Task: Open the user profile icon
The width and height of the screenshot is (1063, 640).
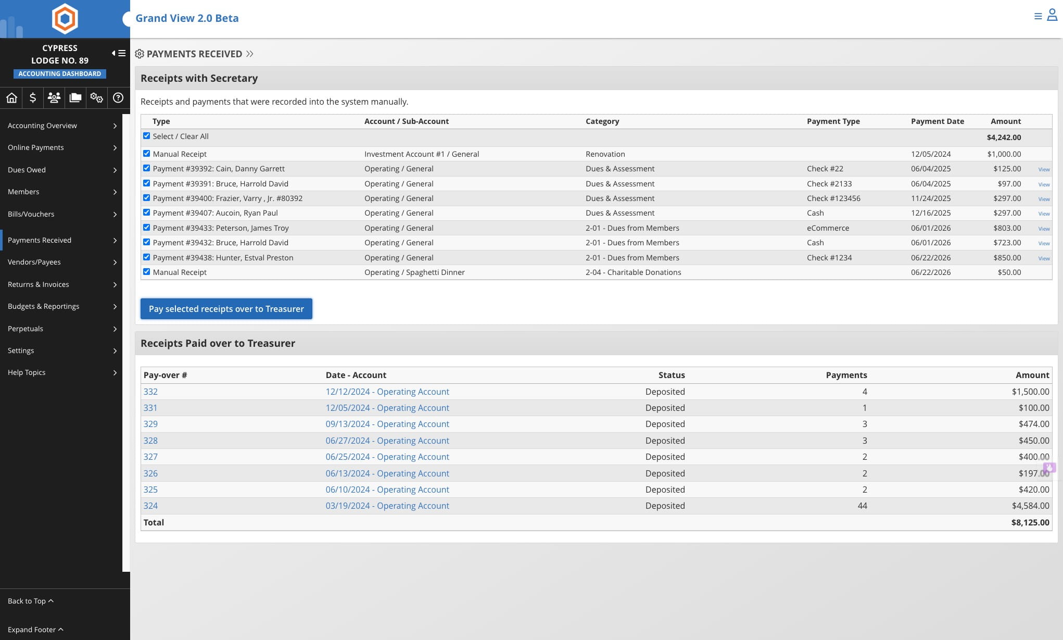Action: point(1052,15)
